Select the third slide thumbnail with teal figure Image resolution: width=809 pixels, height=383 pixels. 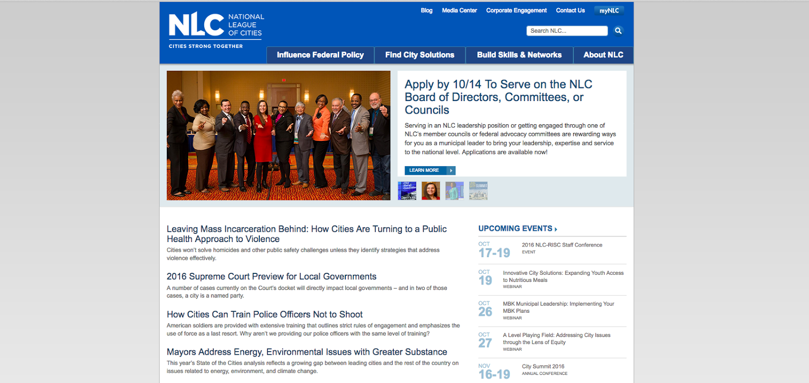click(455, 191)
